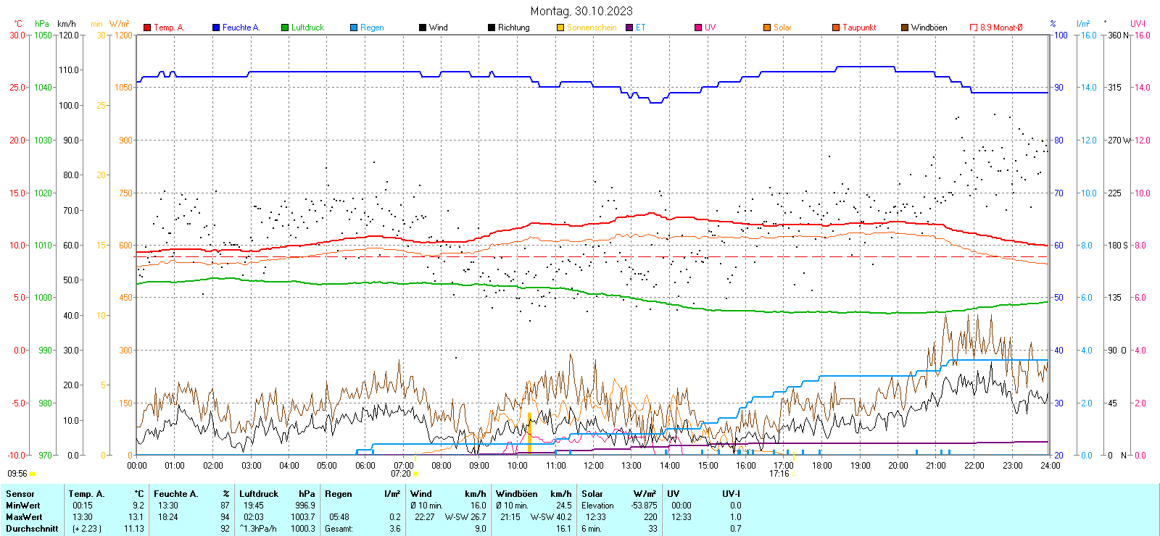Viewport: 1160px width, 536px height.
Task: Select the purple ET legend square
Action: [x=629, y=28]
